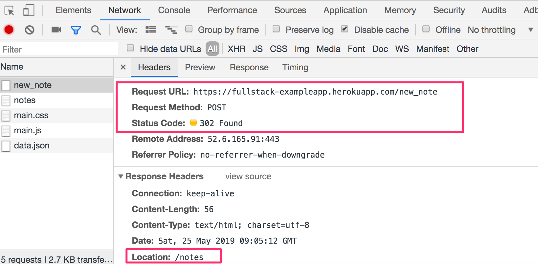
Task: Check the Hide data URLs checkbox
Action: [x=130, y=48]
